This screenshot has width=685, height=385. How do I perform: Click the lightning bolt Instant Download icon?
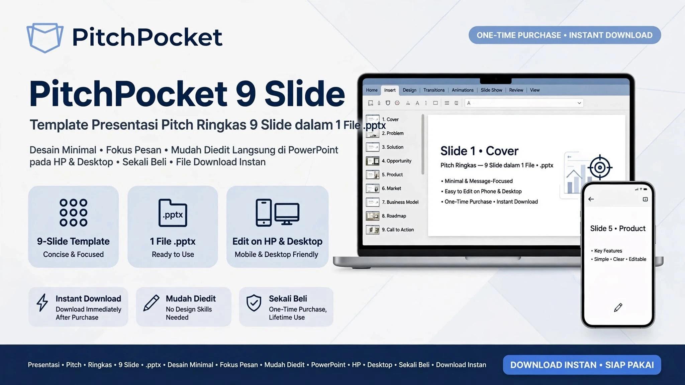click(x=42, y=303)
